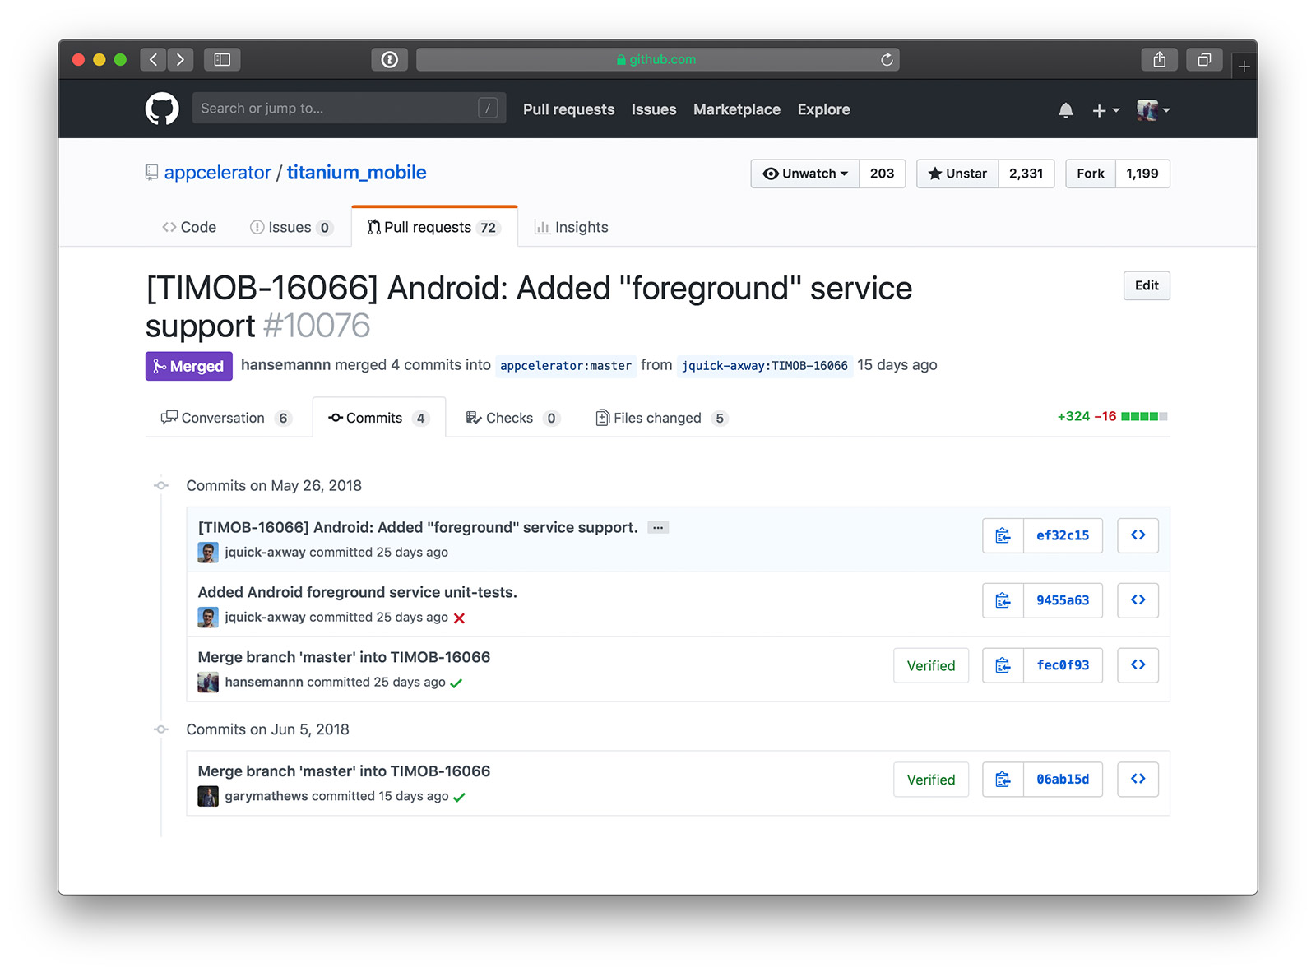
Task: Open the Commits tab
Action: click(x=378, y=418)
